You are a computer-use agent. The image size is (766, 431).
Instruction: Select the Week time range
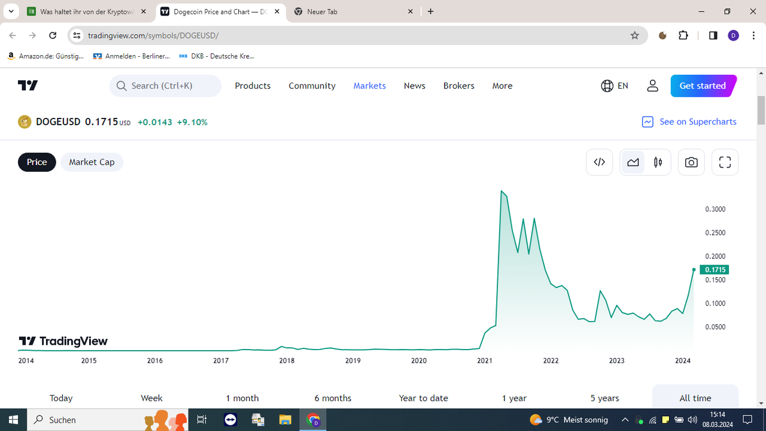(x=151, y=398)
